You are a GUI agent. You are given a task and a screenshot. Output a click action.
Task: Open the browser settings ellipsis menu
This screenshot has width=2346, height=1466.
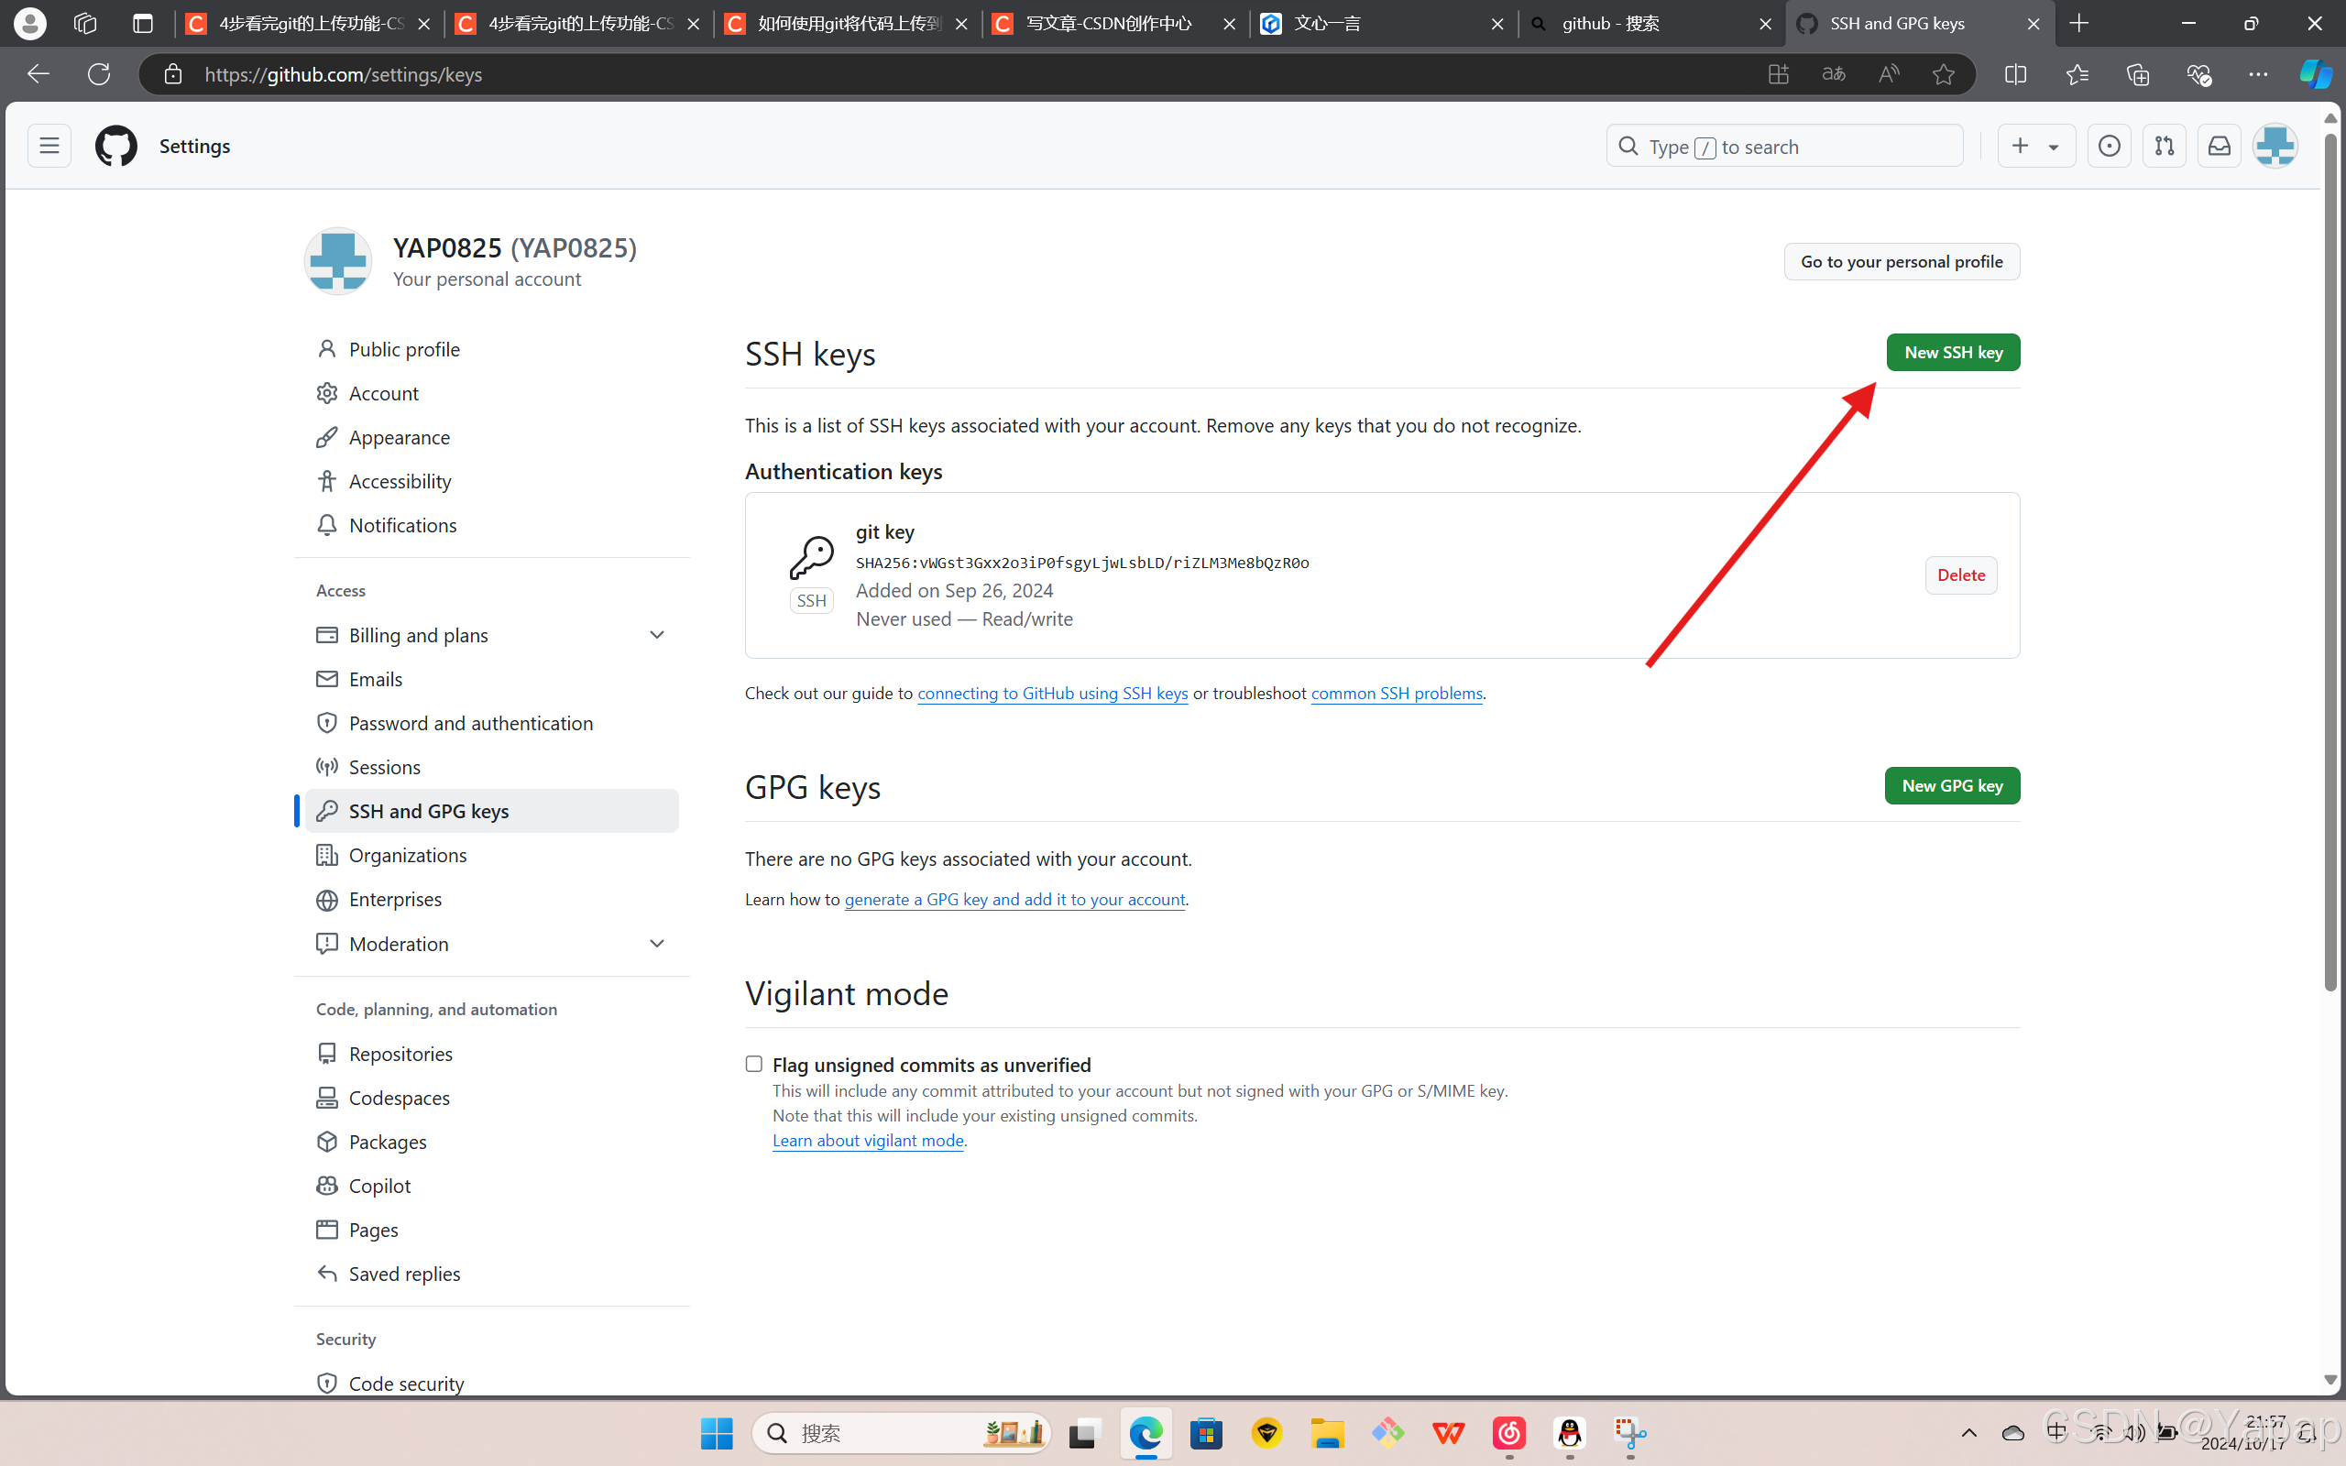point(2258,73)
